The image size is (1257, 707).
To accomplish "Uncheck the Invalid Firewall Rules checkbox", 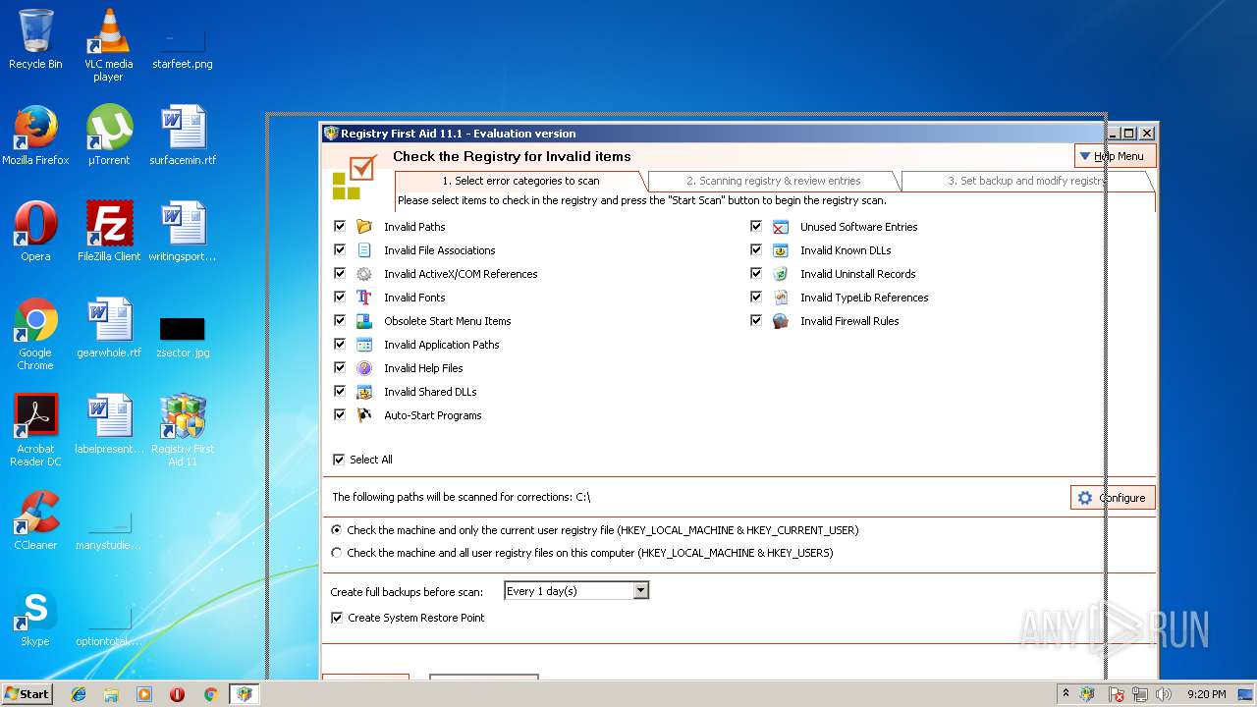I will tap(756, 320).
